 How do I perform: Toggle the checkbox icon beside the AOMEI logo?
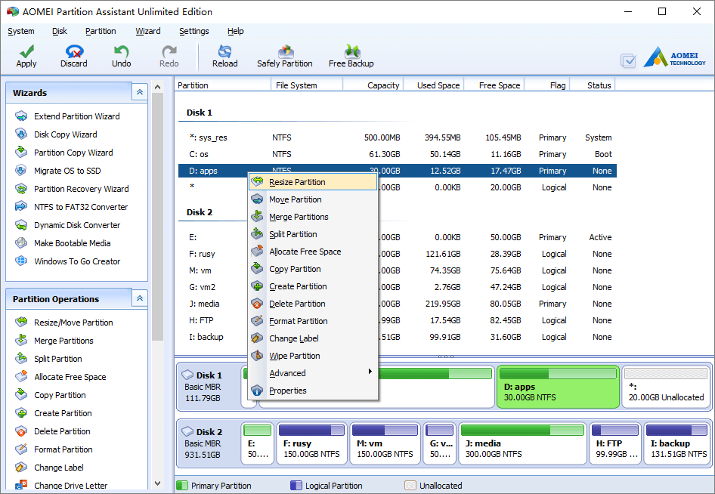[628, 60]
